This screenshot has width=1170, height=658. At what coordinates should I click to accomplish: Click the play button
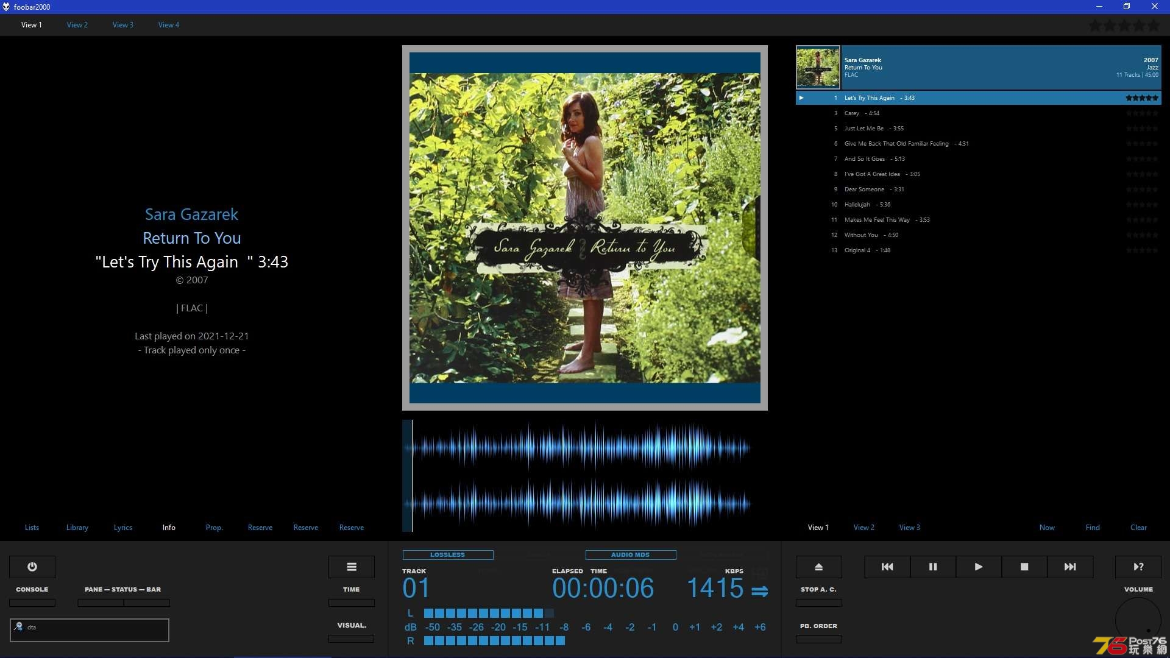(979, 567)
